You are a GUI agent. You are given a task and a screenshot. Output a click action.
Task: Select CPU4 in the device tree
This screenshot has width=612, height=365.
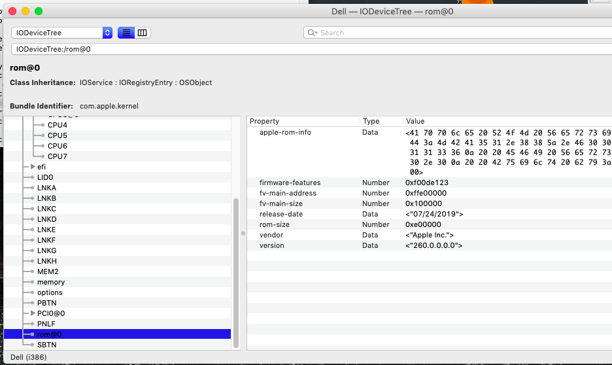click(58, 125)
